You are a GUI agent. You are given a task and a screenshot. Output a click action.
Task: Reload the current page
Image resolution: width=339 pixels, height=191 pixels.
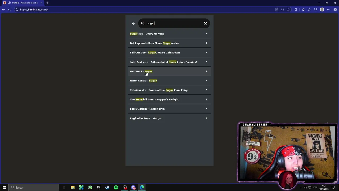click(x=10, y=10)
